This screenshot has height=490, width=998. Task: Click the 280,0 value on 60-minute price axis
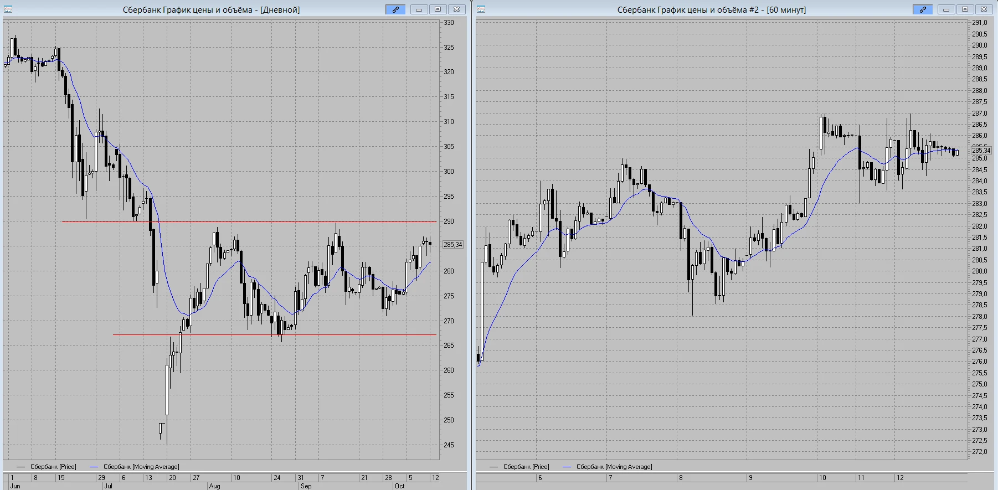[x=979, y=271]
